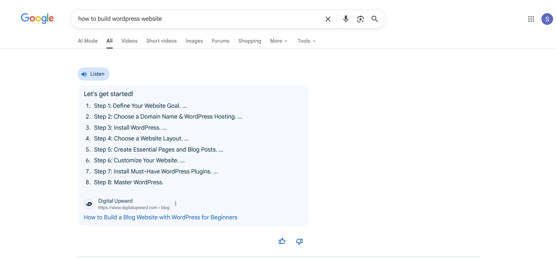The height and width of the screenshot is (259, 556).
Task: Open the Google apps grid
Action: pos(531,19)
